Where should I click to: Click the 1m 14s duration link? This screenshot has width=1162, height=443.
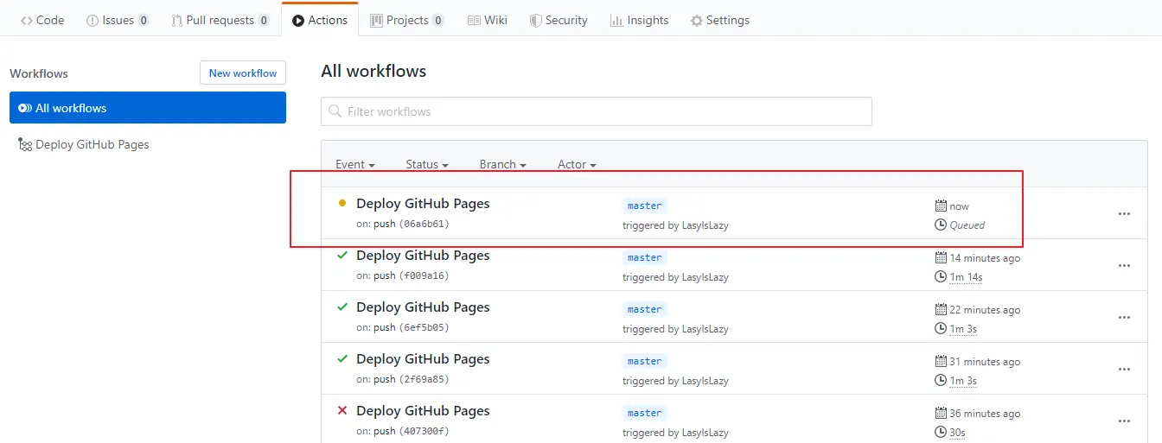[967, 277]
